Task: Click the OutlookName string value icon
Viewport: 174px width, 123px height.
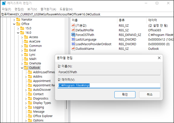Action: click(x=73, y=49)
